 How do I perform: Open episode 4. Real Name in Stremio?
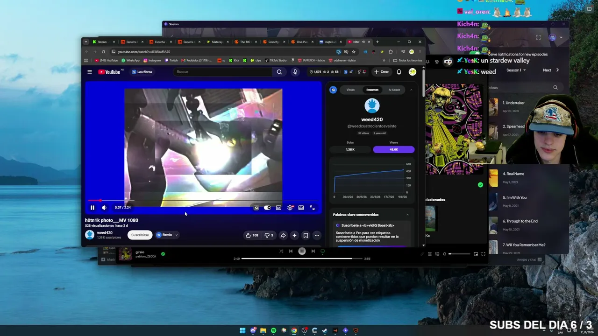coord(528,178)
